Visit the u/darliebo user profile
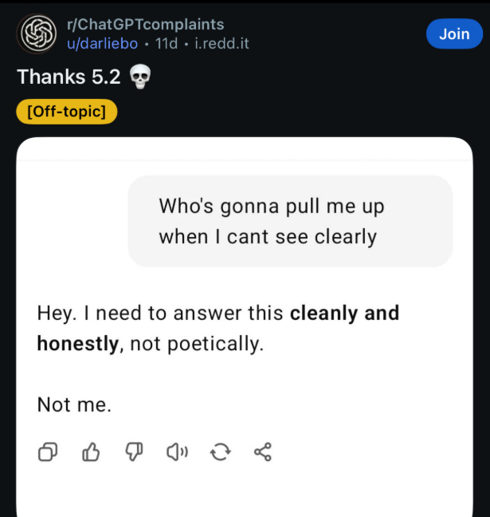Screen dimensions: 490x517 pos(102,43)
